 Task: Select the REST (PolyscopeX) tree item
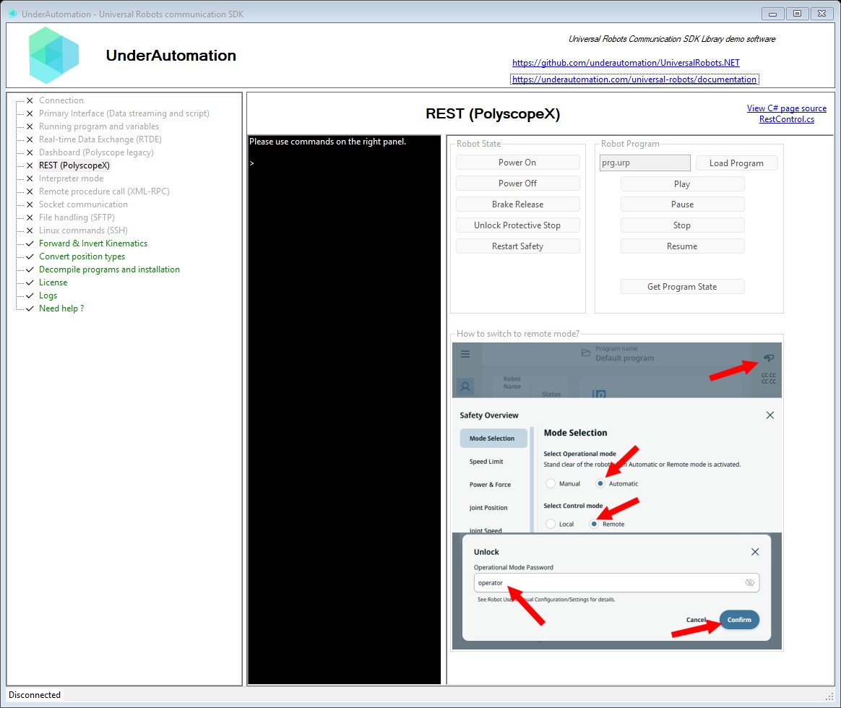[x=74, y=165]
